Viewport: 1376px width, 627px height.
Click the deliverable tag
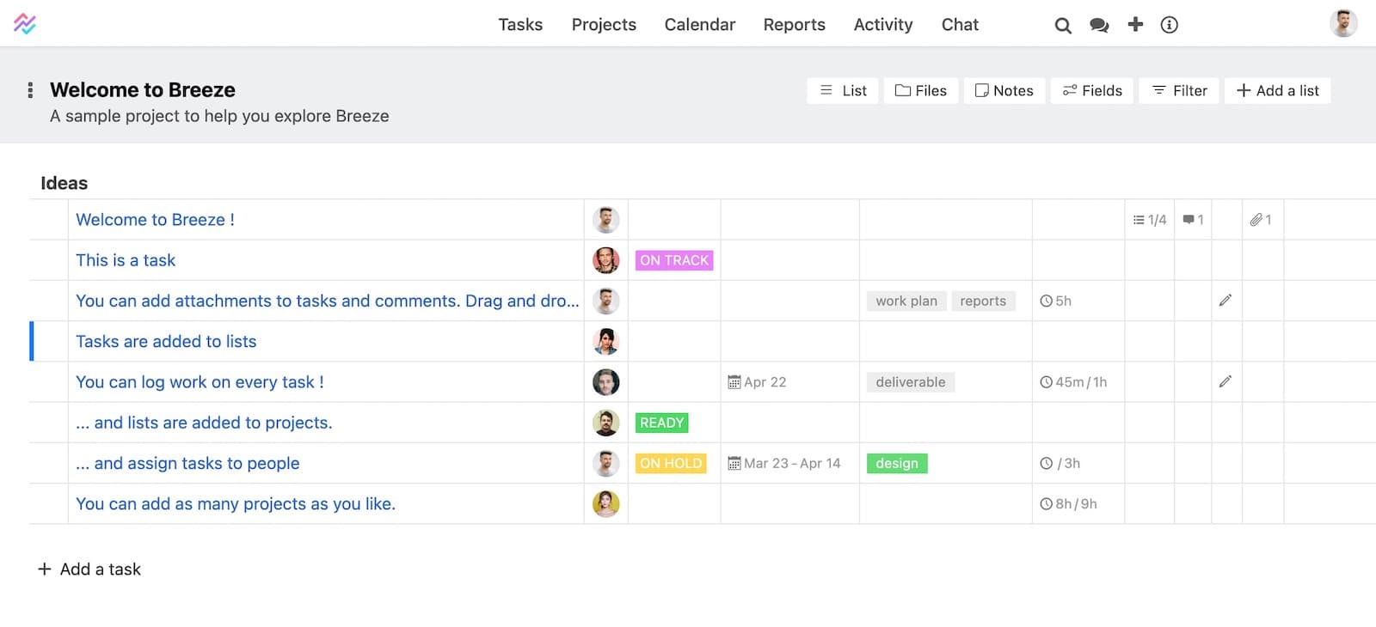click(911, 382)
